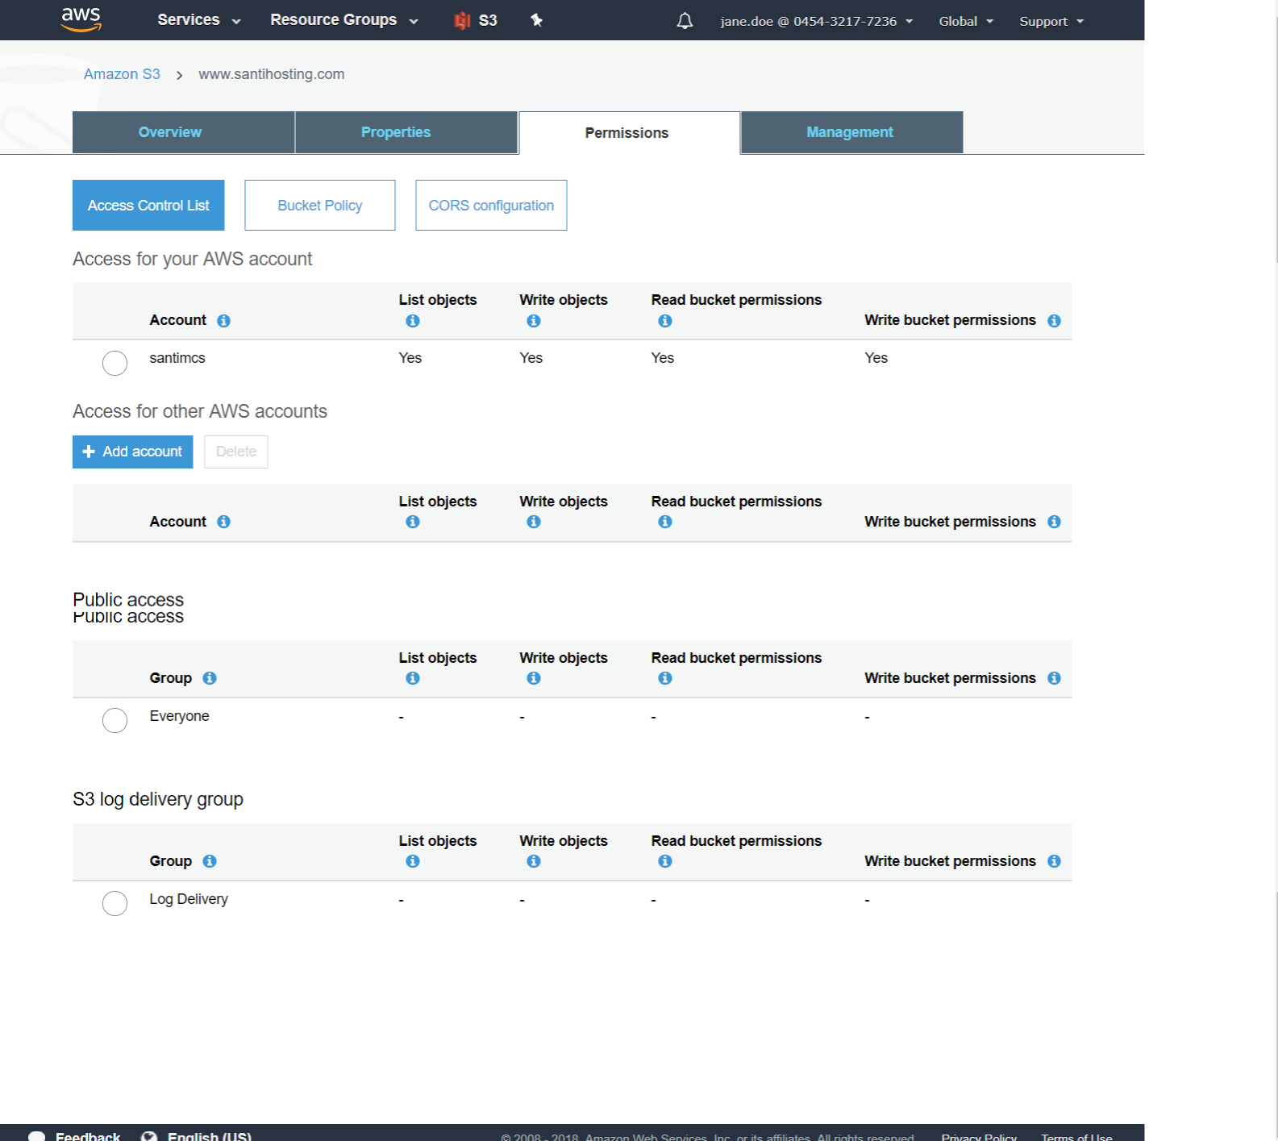Click Account info icon under your AWS account
The height and width of the screenshot is (1141, 1278).
click(224, 321)
